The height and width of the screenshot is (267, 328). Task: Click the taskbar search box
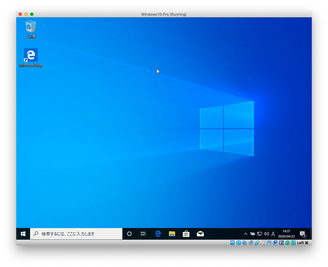click(x=76, y=234)
